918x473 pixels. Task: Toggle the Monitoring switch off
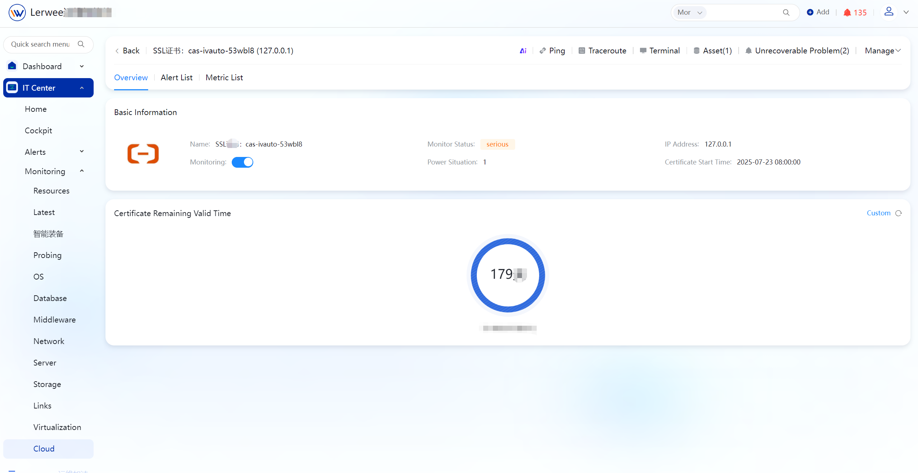243,162
